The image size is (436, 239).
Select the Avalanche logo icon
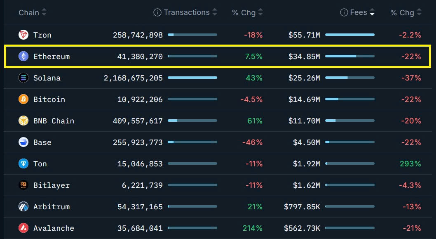click(x=23, y=228)
